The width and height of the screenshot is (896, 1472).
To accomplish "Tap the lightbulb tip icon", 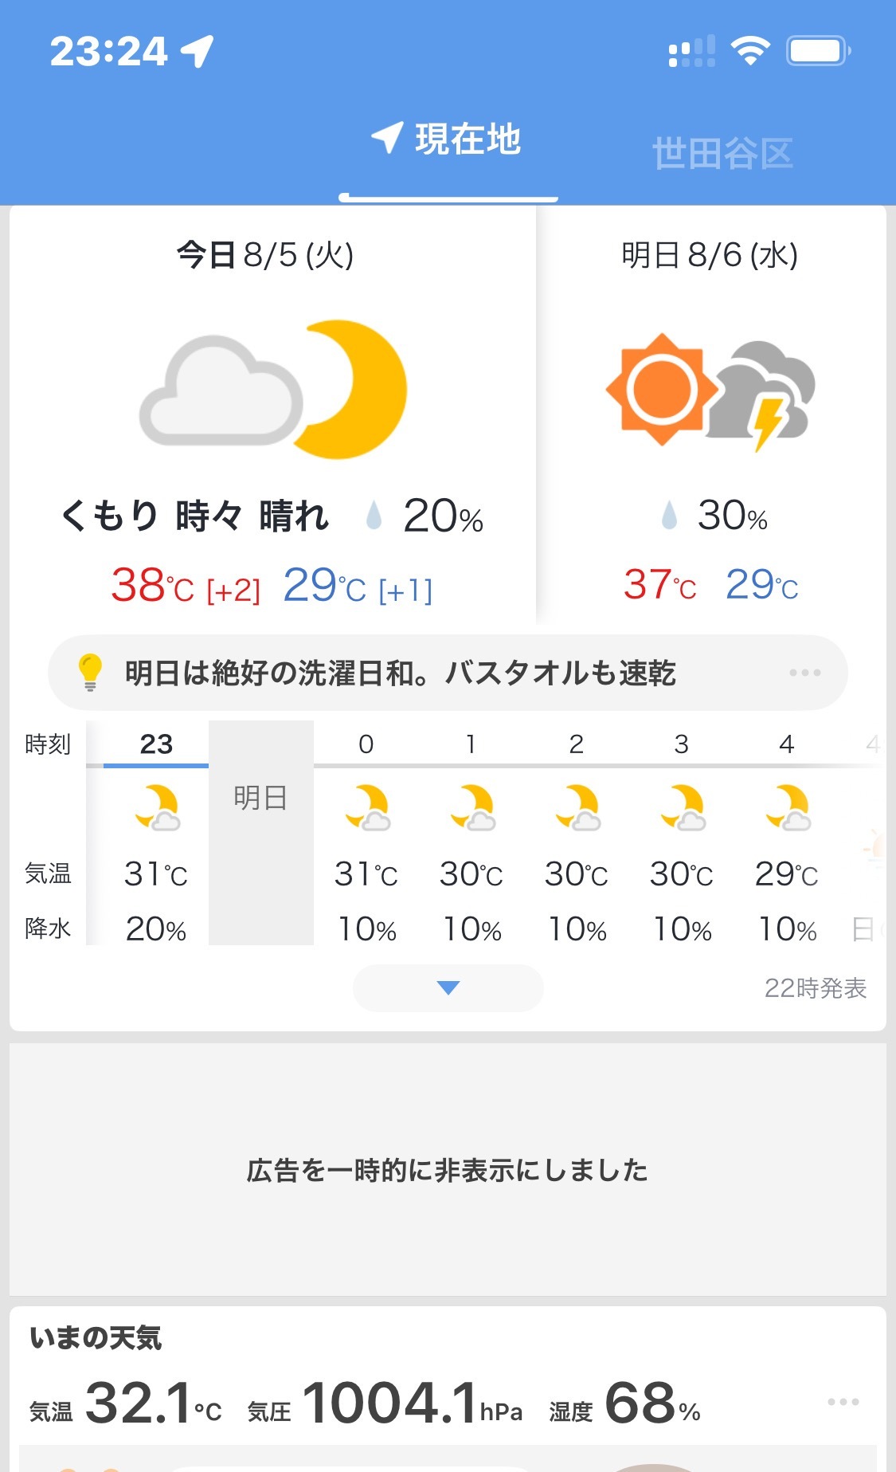I will tap(90, 673).
